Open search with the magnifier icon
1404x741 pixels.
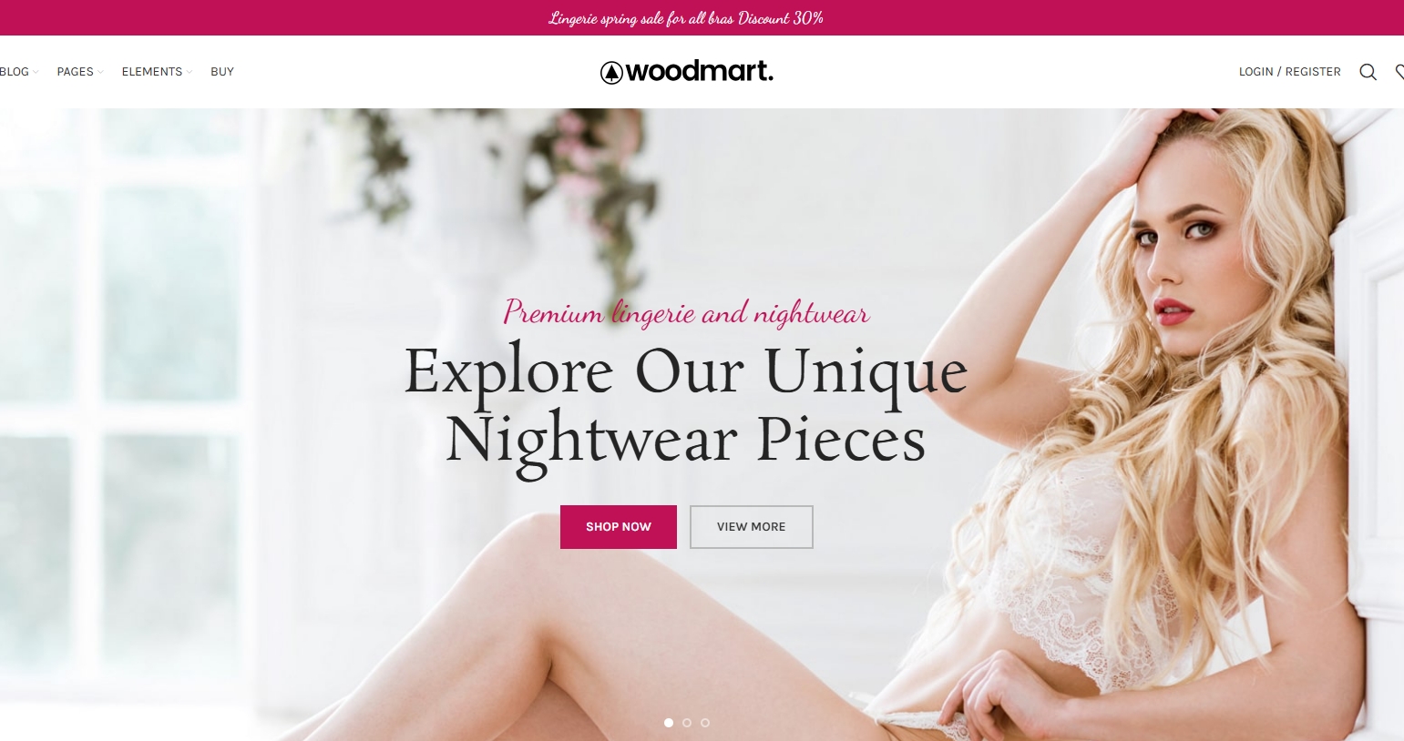(1368, 72)
